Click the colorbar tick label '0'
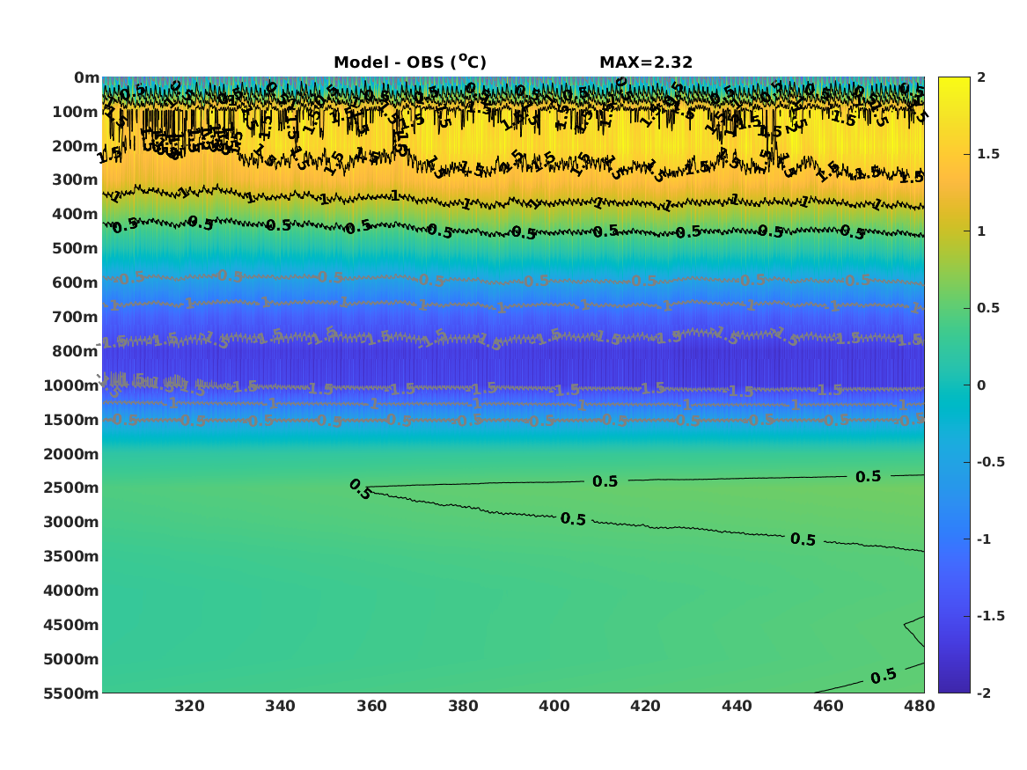Screen dimensions: 1027x770 pos(981,385)
